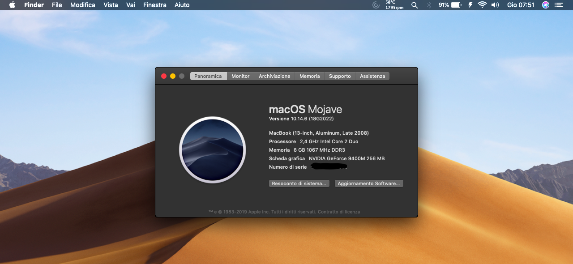This screenshot has height=264, width=573.
Task: Click the 2,4 GHz Intel Core 2 Duo value
Action: [329, 141]
